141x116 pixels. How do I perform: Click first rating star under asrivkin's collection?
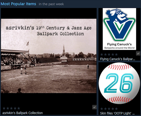[x=4, y=108]
